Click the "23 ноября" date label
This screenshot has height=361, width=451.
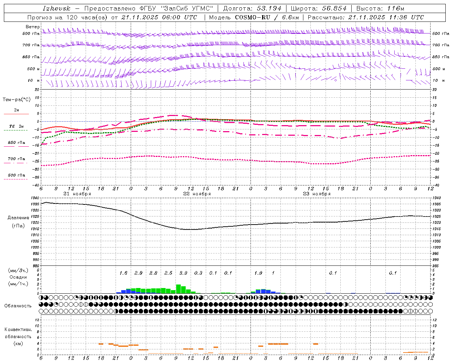click(317, 194)
